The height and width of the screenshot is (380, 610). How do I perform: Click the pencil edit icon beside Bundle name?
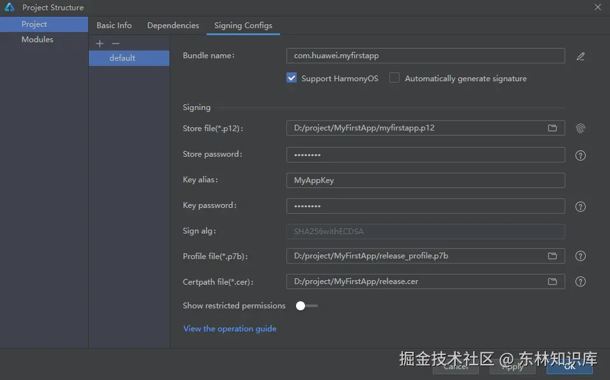coord(581,56)
